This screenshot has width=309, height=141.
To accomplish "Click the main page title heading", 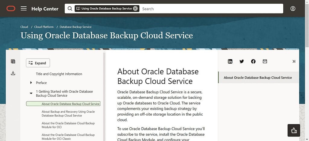I will coord(107,36).
